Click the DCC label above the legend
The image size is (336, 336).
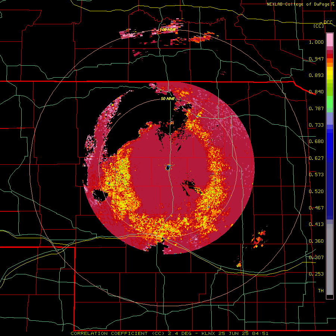328,22
